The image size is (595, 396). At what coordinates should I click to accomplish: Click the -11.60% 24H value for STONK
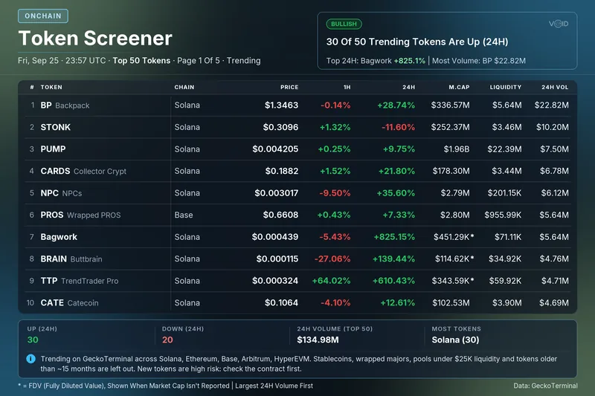click(398, 127)
